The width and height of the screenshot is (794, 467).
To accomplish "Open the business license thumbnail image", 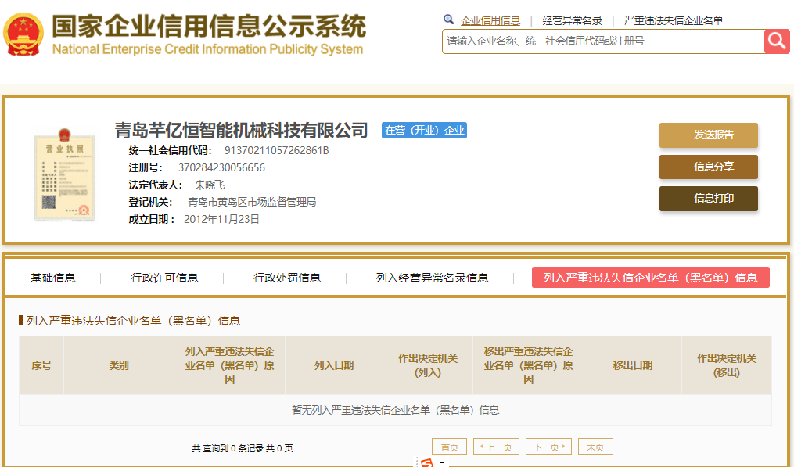I will point(64,174).
